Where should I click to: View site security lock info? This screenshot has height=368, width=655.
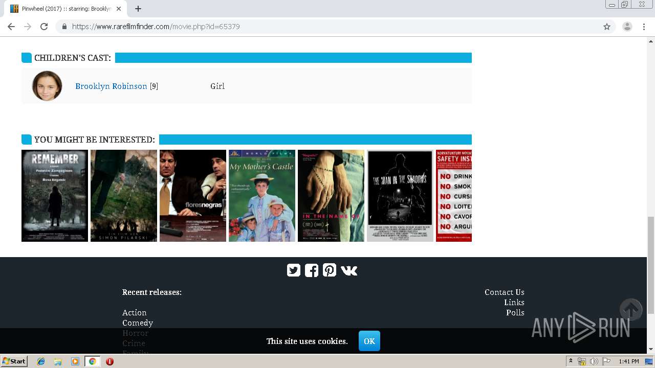tap(64, 27)
